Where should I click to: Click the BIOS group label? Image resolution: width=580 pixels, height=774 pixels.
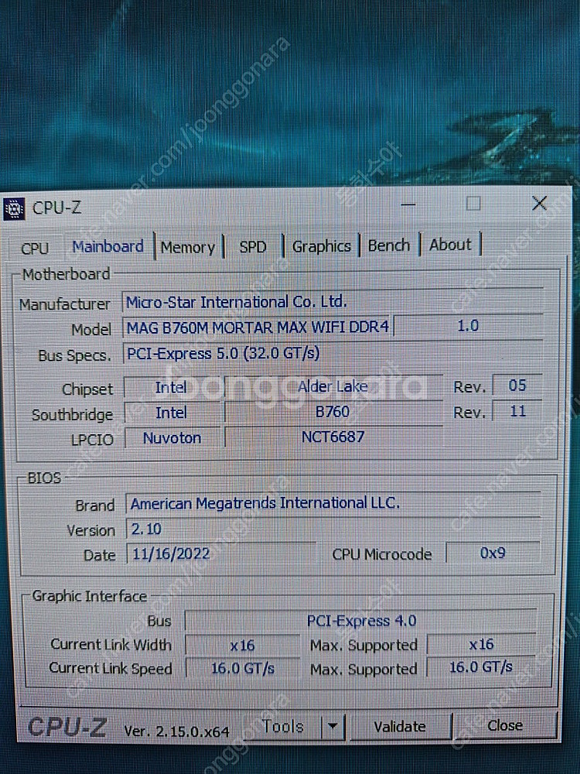point(44,478)
